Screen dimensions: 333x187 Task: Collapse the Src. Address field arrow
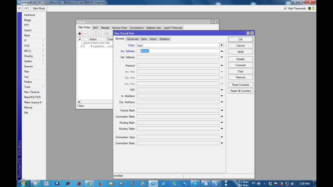[x=222, y=51]
